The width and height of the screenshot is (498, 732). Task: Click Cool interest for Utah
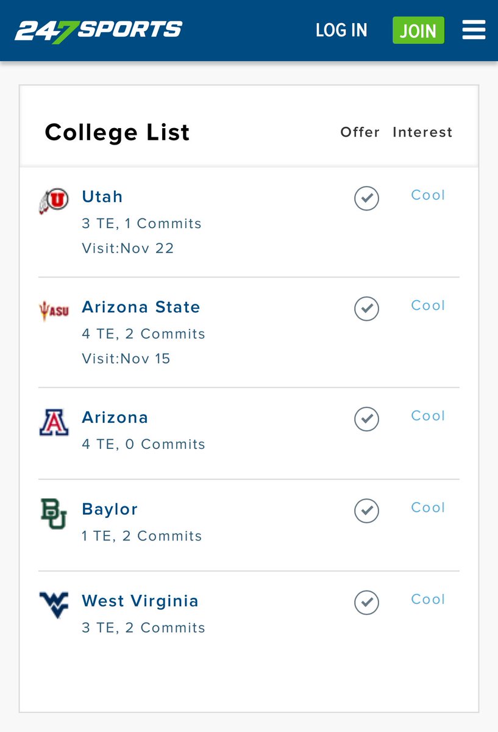(x=428, y=195)
